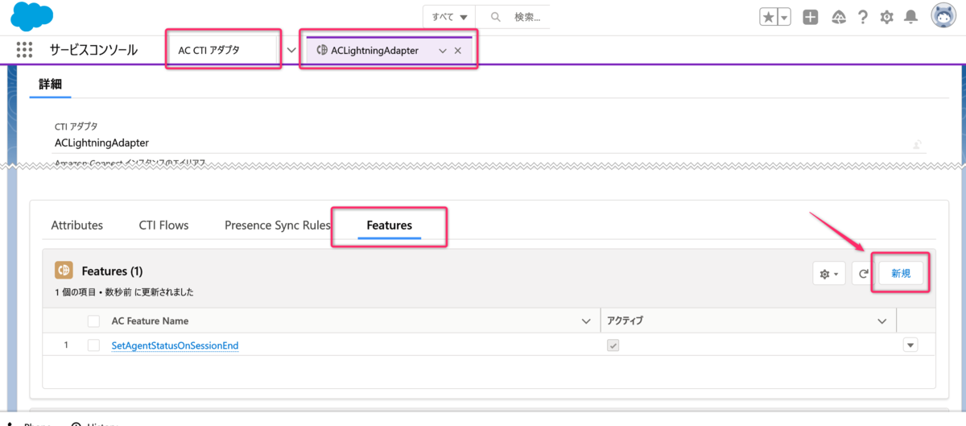Click the 新規 button
The width and height of the screenshot is (966, 426).
click(901, 274)
